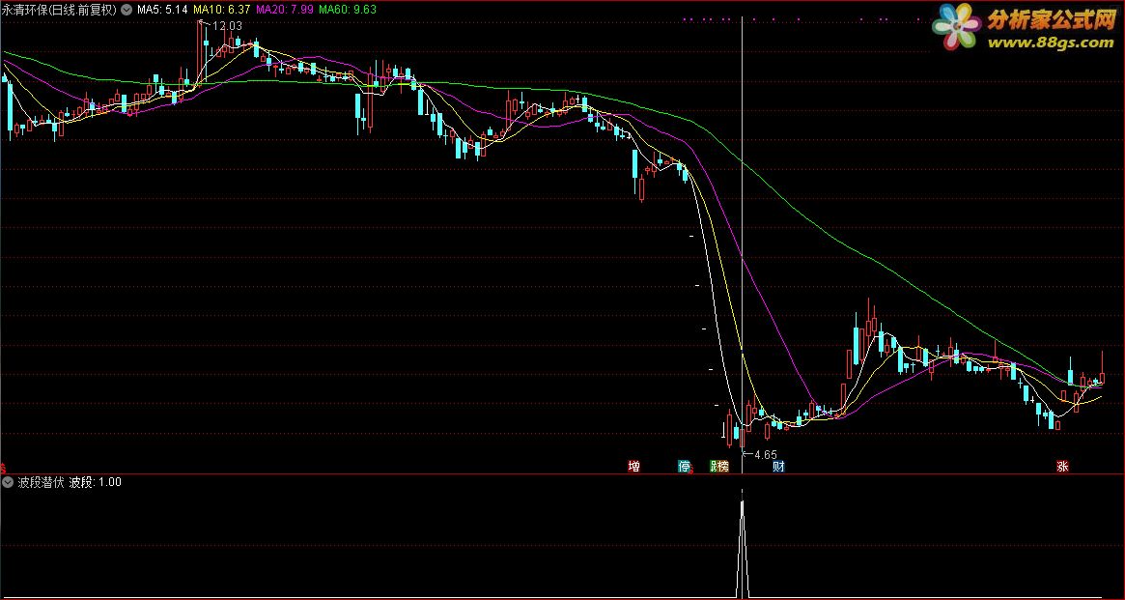This screenshot has width=1125, height=600.
Task: Click the orange 榜 event marker icon
Action: (x=723, y=467)
